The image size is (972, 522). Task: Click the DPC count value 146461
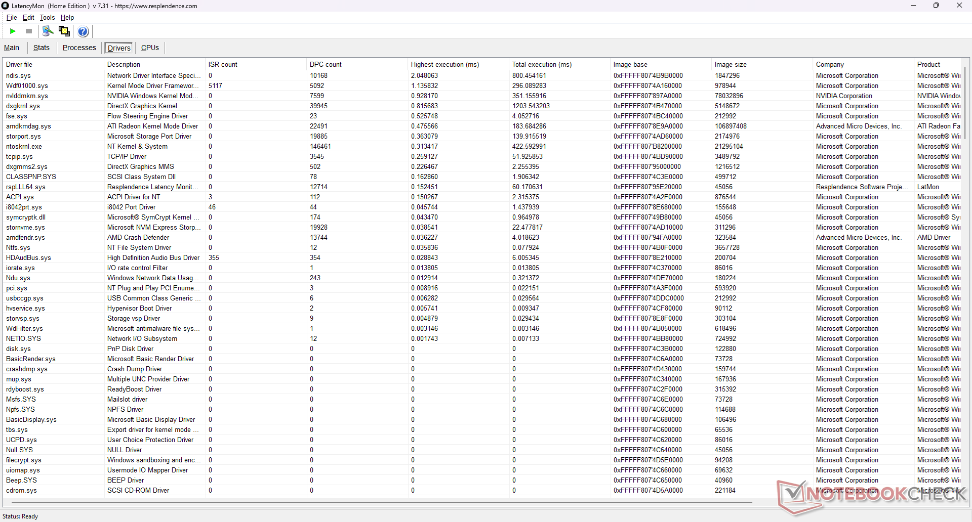coord(320,146)
